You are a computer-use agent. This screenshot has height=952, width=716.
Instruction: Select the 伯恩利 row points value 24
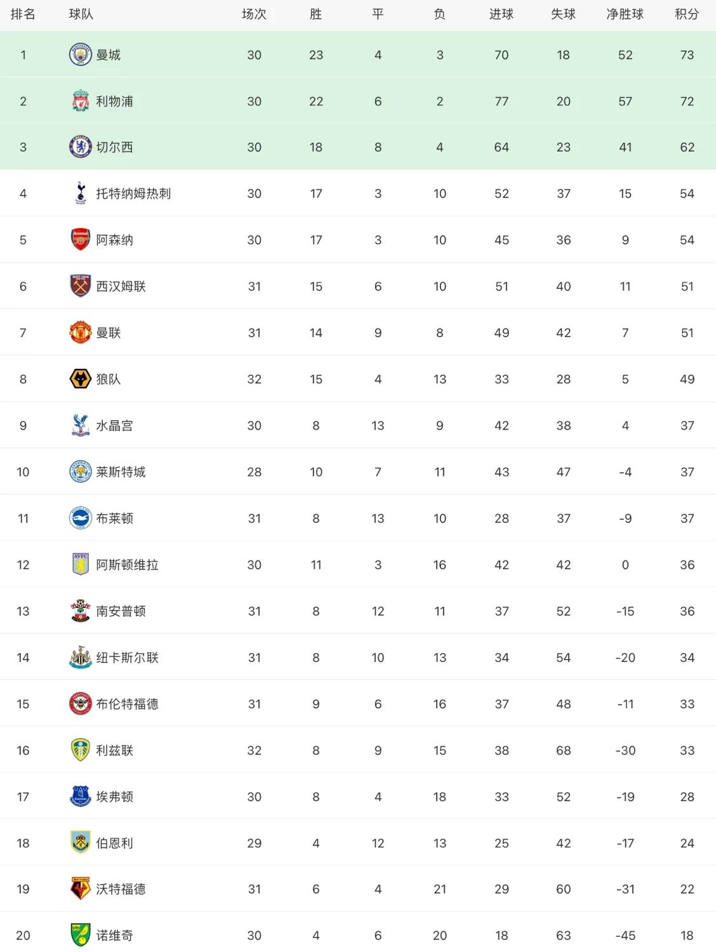[687, 843]
